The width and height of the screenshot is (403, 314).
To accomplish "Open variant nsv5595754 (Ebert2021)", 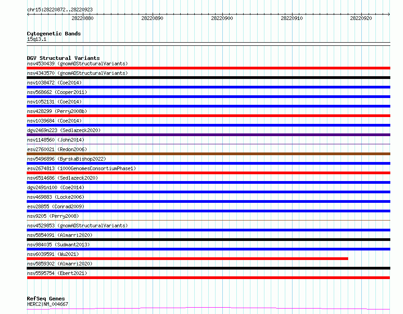I will pos(57,273).
